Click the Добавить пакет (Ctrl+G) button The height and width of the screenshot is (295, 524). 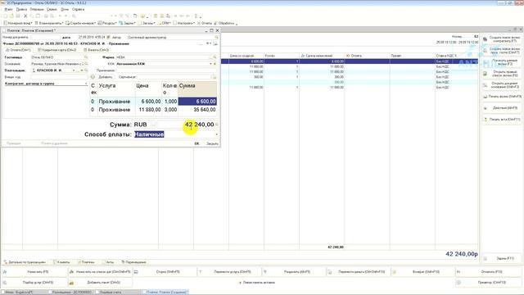pyautogui.click(x=100, y=283)
